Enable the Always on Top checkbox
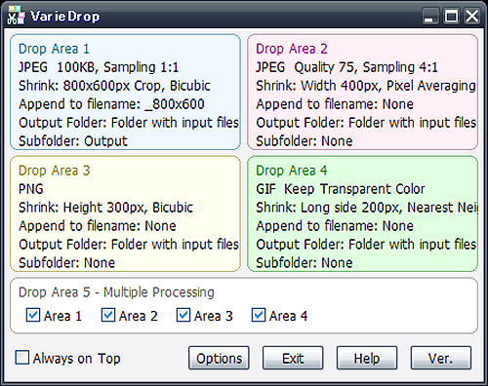Image resolution: width=488 pixels, height=386 pixels. [x=22, y=358]
